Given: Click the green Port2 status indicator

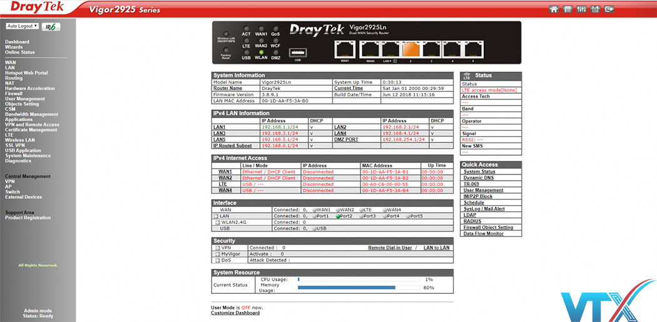Looking at the screenshot, I should tap(338, 216).
